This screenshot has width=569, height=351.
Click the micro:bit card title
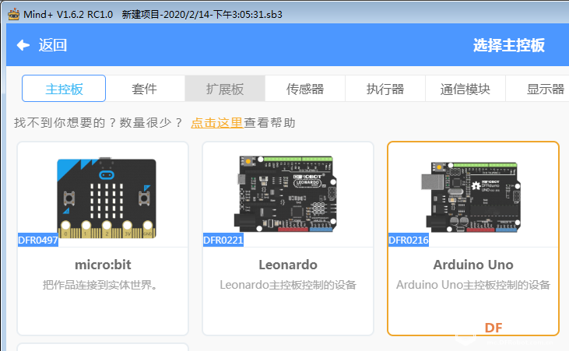pos(103,265)
